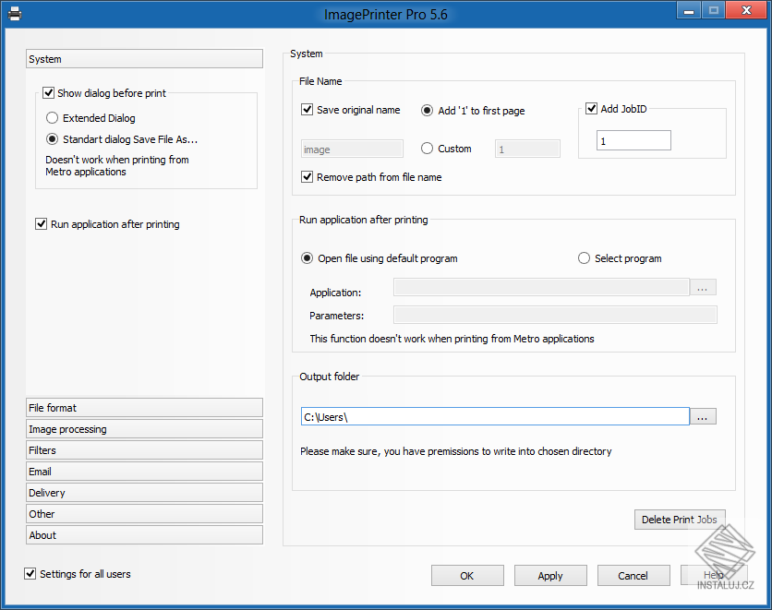Click the JobID number input field
The height and width of the screenshot is (610, 772).
633,141
